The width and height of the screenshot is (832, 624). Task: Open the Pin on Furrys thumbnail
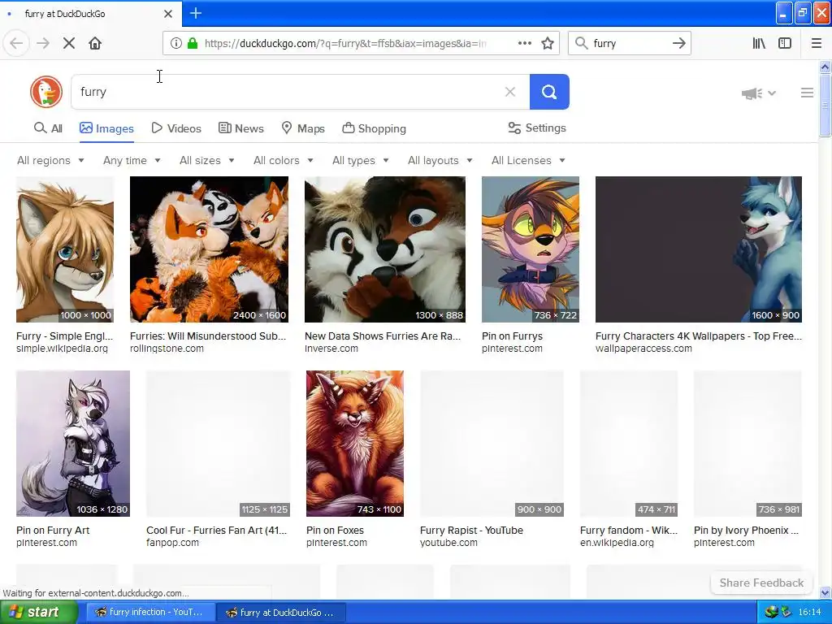(x=530, y=249)
